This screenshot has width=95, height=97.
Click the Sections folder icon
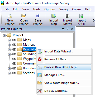point(20,73)
